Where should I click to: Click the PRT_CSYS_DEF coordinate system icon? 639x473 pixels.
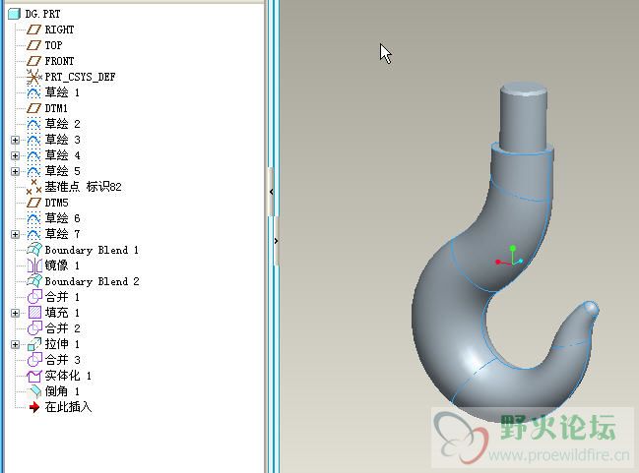click(x=33, y=77)
